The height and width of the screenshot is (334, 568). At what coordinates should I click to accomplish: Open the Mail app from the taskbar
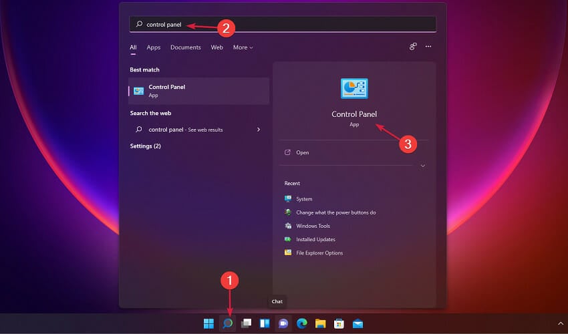[358, 323]
